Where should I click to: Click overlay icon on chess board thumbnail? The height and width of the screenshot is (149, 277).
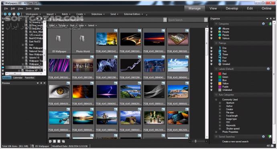click(187, 31)
